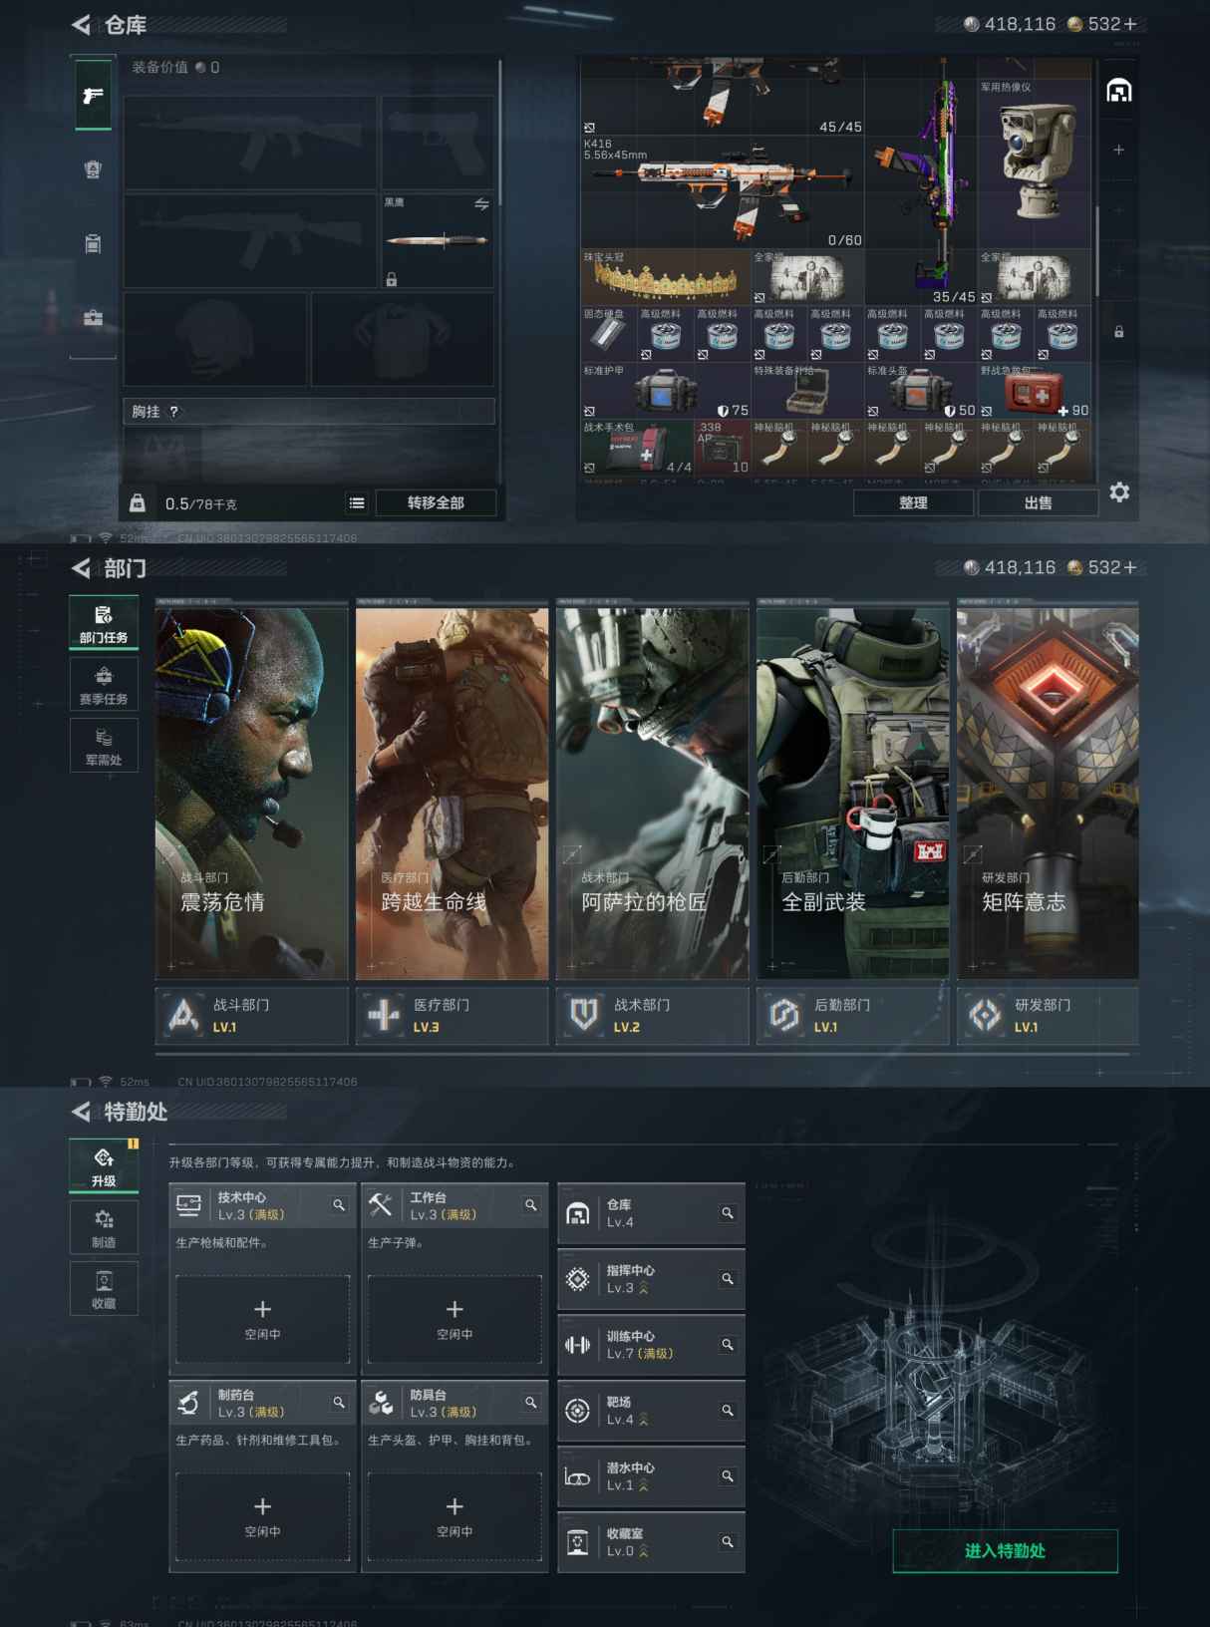1210x1627 pixels.
Task: Open the warehouse settings gear icon
Action: pyautogui.click(x=1119, y=492)
